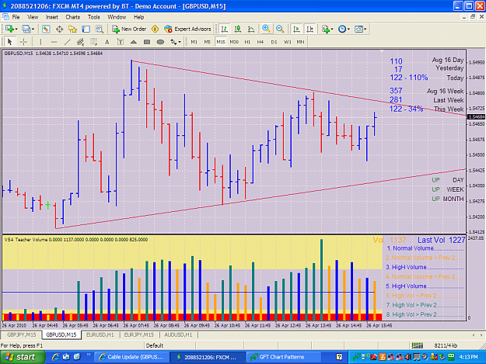Select the Equidistant Channel tool

pyautogui.click(x=80, y=42)
